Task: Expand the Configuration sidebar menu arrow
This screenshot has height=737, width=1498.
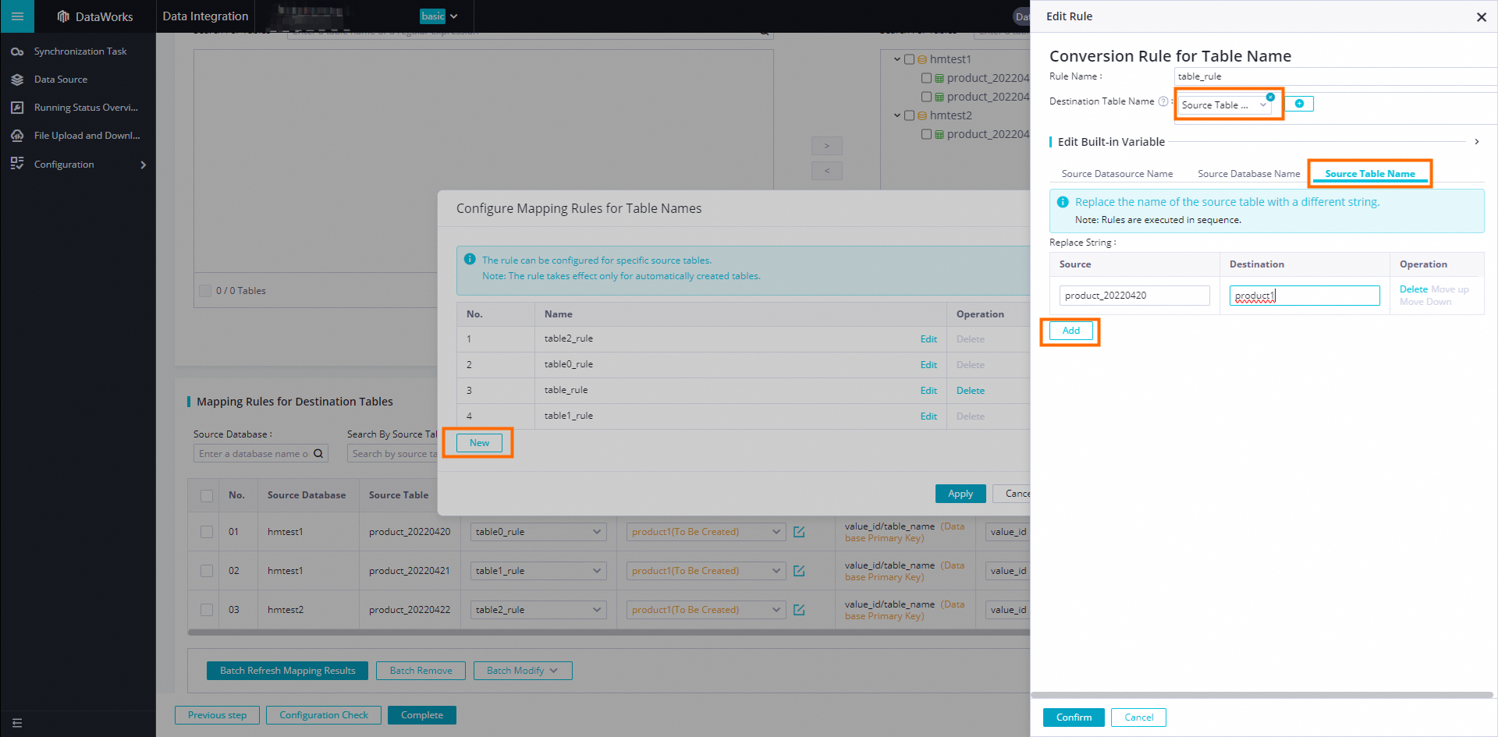Action: click(x=143, y=165)
